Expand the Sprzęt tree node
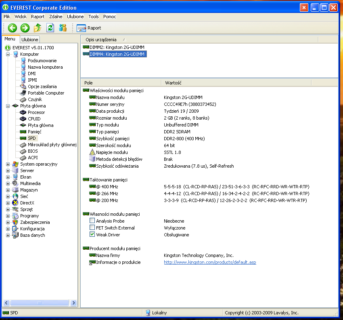 [8, 209]
